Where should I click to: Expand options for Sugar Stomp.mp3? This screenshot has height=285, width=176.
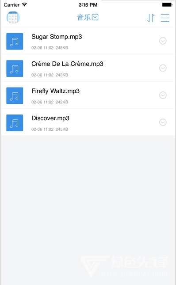[x=163, y=41]
